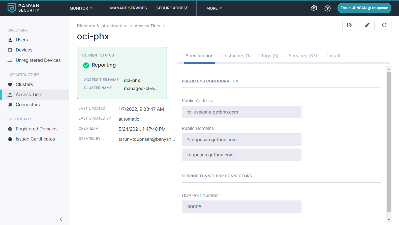
Task: Click the refresh icon button
Action: click(x=384, y=25)
